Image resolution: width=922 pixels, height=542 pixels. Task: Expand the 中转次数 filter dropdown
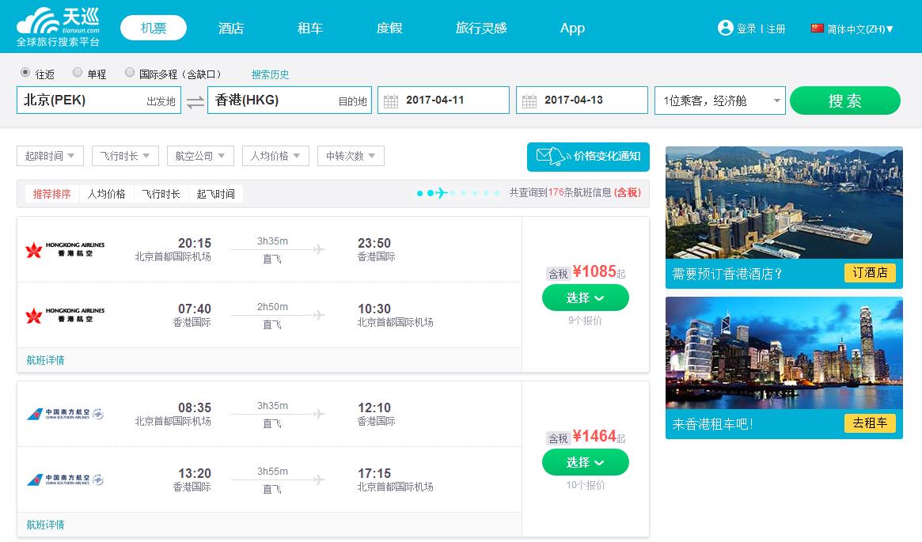pos(351,156)
